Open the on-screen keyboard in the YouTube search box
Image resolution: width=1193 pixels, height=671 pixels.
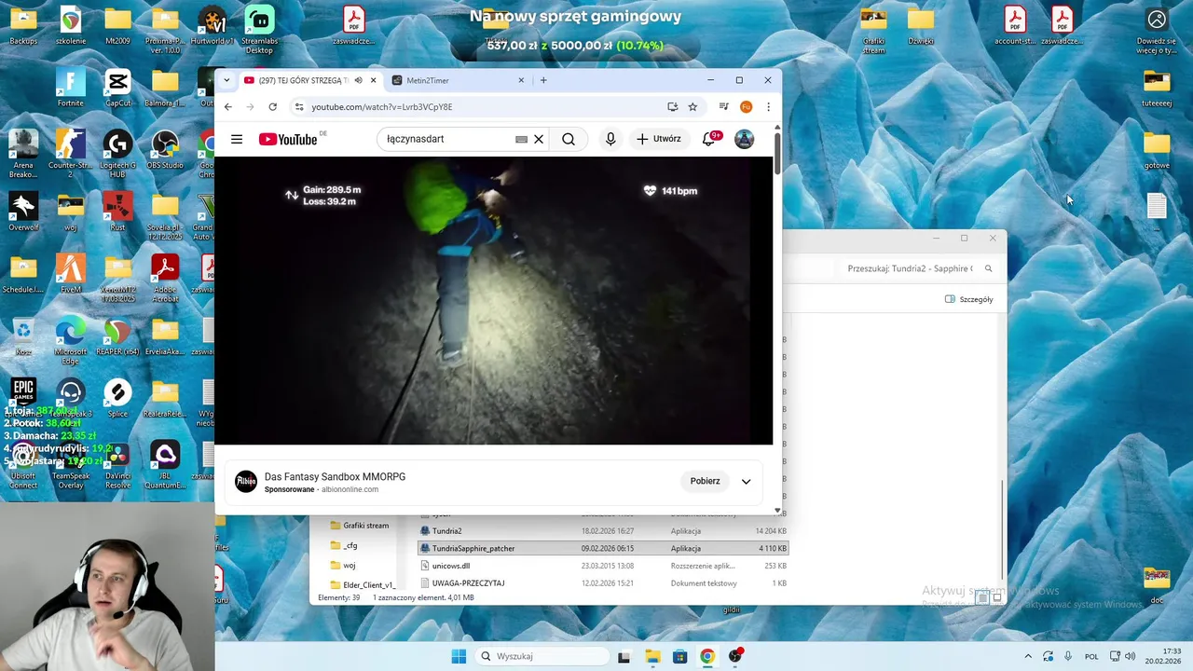(x=521, y=139)
